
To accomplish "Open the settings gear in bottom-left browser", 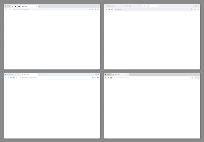I will click(98, 78).
